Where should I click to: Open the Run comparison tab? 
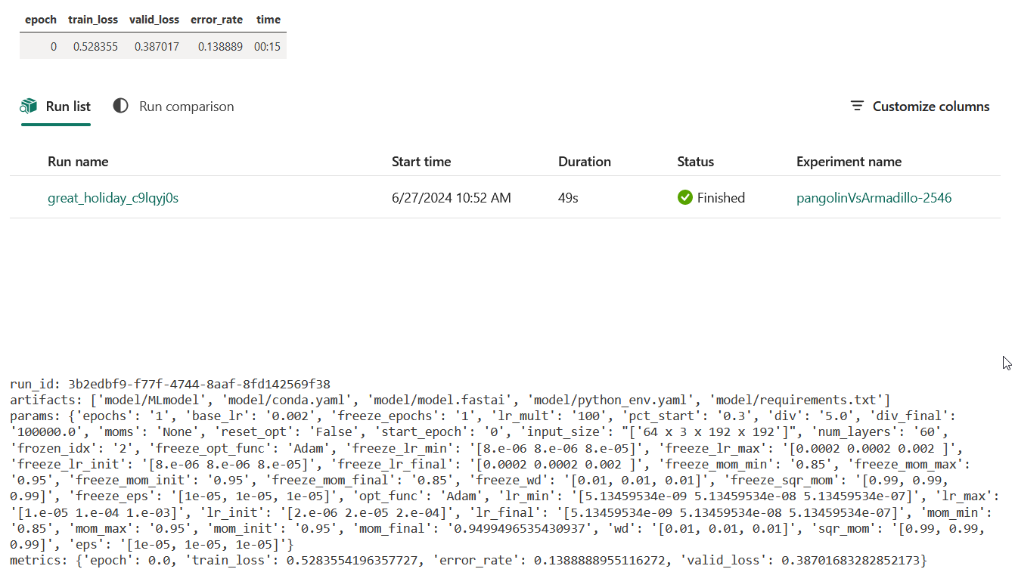[x=186, y=107]
